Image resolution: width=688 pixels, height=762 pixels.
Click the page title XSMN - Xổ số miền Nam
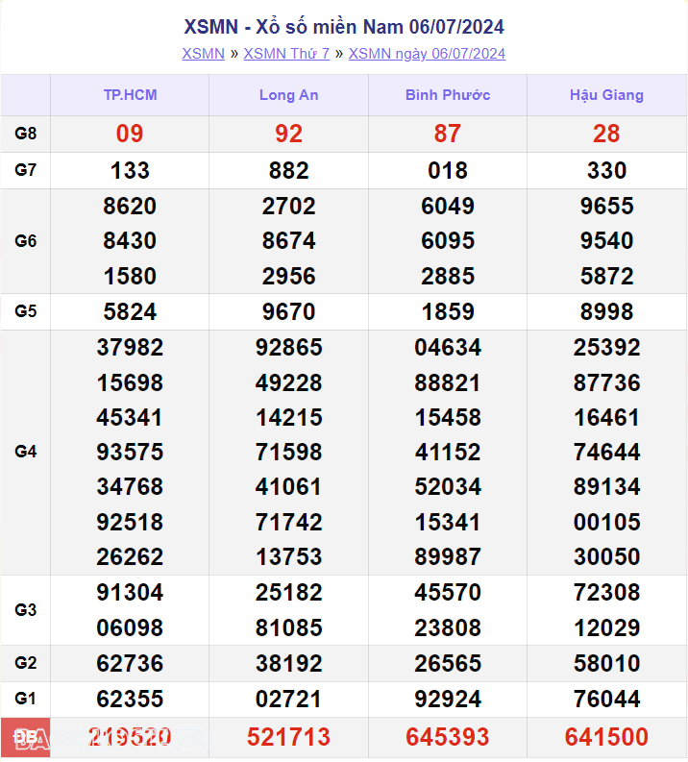pyautogui.click(x=344, y=27)
